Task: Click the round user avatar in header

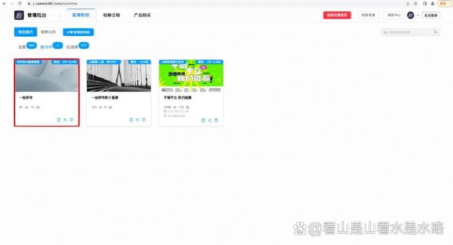Action: [410, 15]
